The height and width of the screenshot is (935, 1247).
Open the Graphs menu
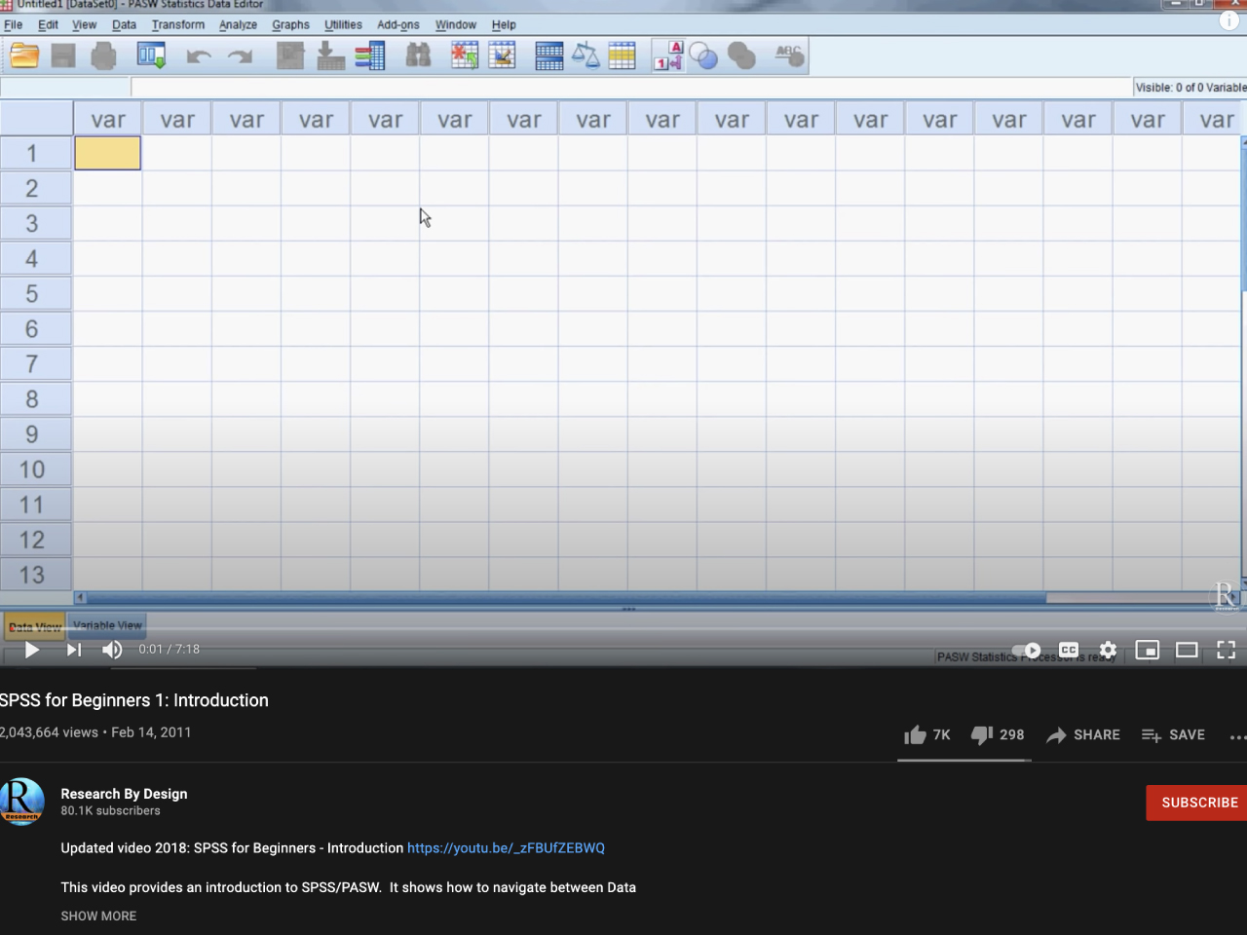click(290, 24)
